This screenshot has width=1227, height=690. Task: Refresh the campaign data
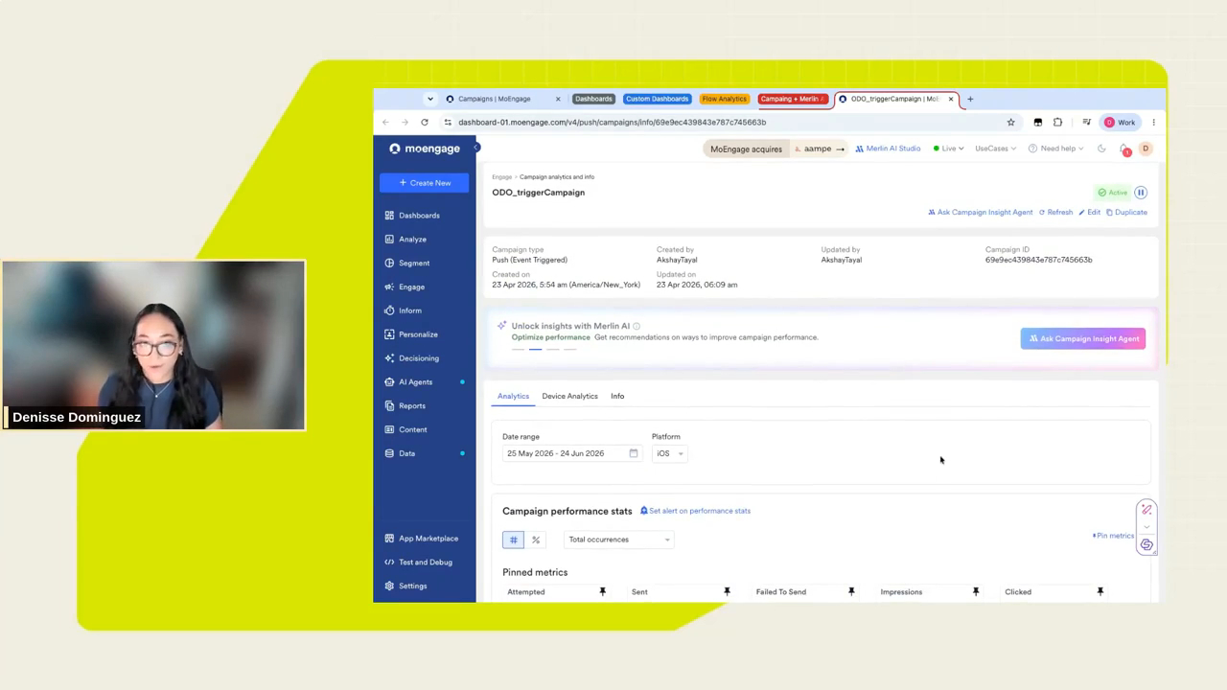(x=1055, y=213)
